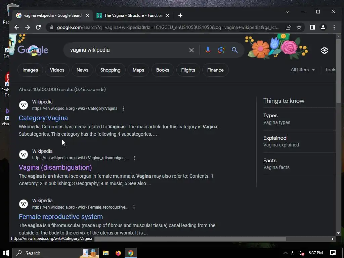This screenshot has width=344, height=258.
Task: Open muted volume tray icon
Action: pyautogui.click(x=301, y=253)
